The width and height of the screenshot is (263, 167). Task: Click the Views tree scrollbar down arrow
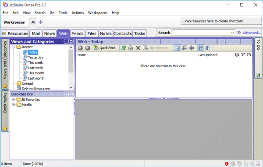click(x=71, y=87)
